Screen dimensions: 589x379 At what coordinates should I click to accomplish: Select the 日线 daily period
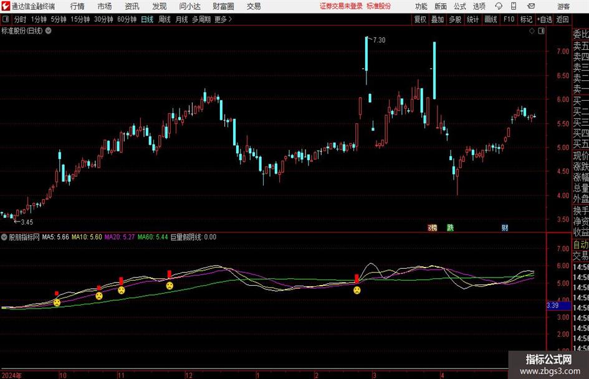coord(147,19)
